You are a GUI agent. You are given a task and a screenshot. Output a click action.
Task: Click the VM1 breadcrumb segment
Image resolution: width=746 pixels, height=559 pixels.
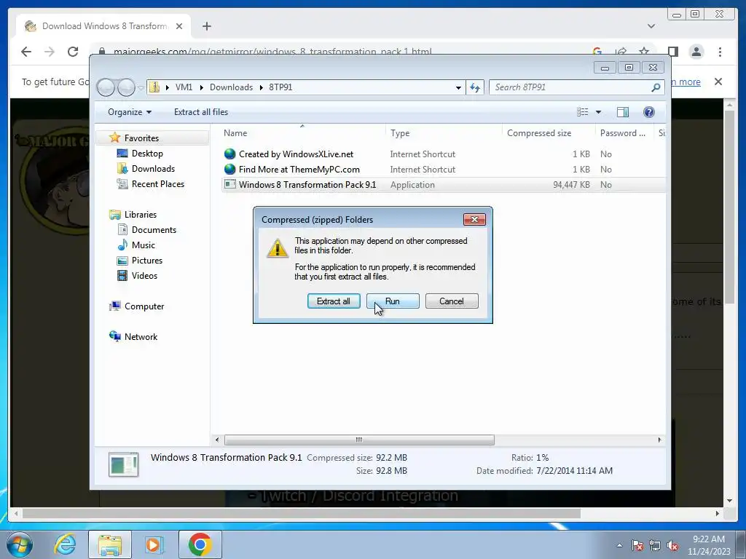pyautogui.click(x=184, y=87)
